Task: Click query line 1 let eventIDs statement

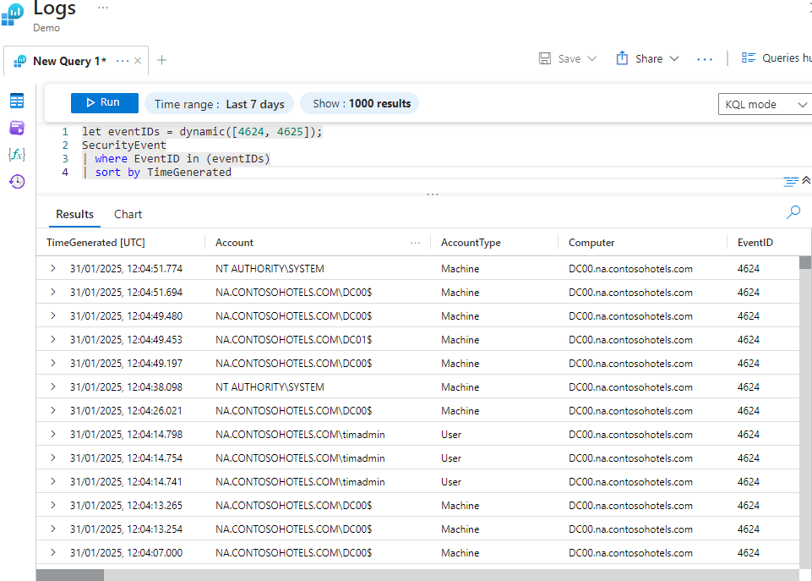Action: point(202,132)
